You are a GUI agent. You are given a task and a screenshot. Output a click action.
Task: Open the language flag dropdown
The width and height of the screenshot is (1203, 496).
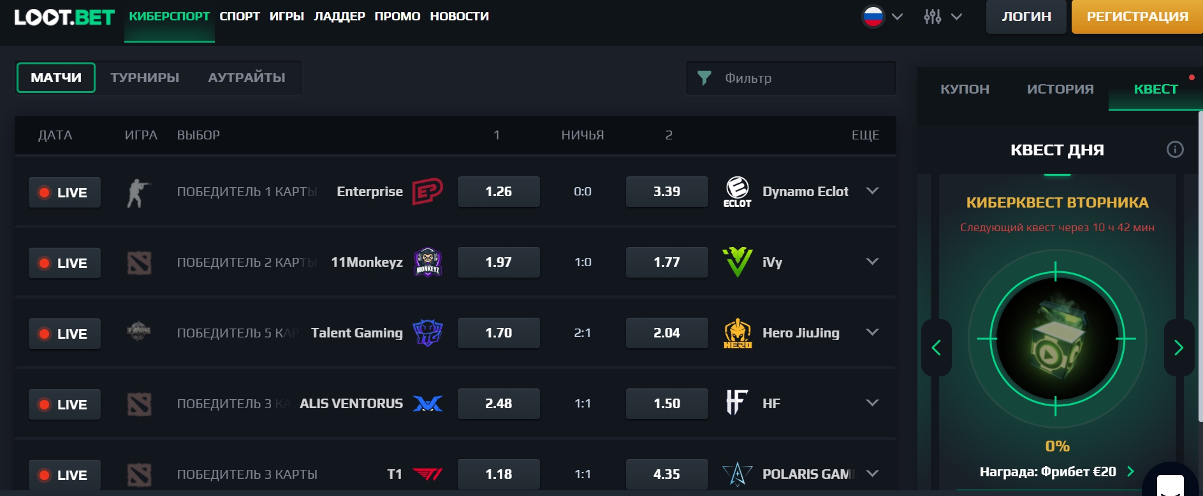pos(882,17)
